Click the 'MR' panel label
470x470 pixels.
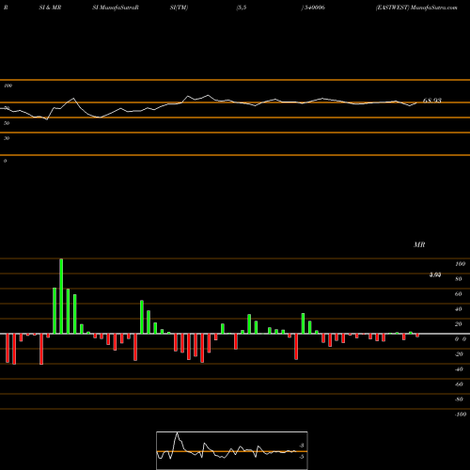pyautogui.click(x=419, y=244)
